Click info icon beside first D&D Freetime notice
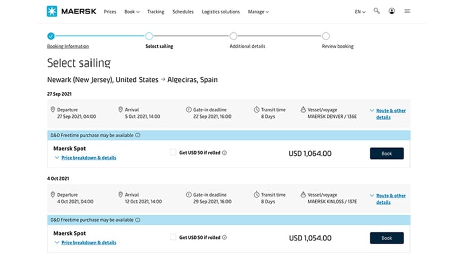Screen dimensions: 455x255 138,135
